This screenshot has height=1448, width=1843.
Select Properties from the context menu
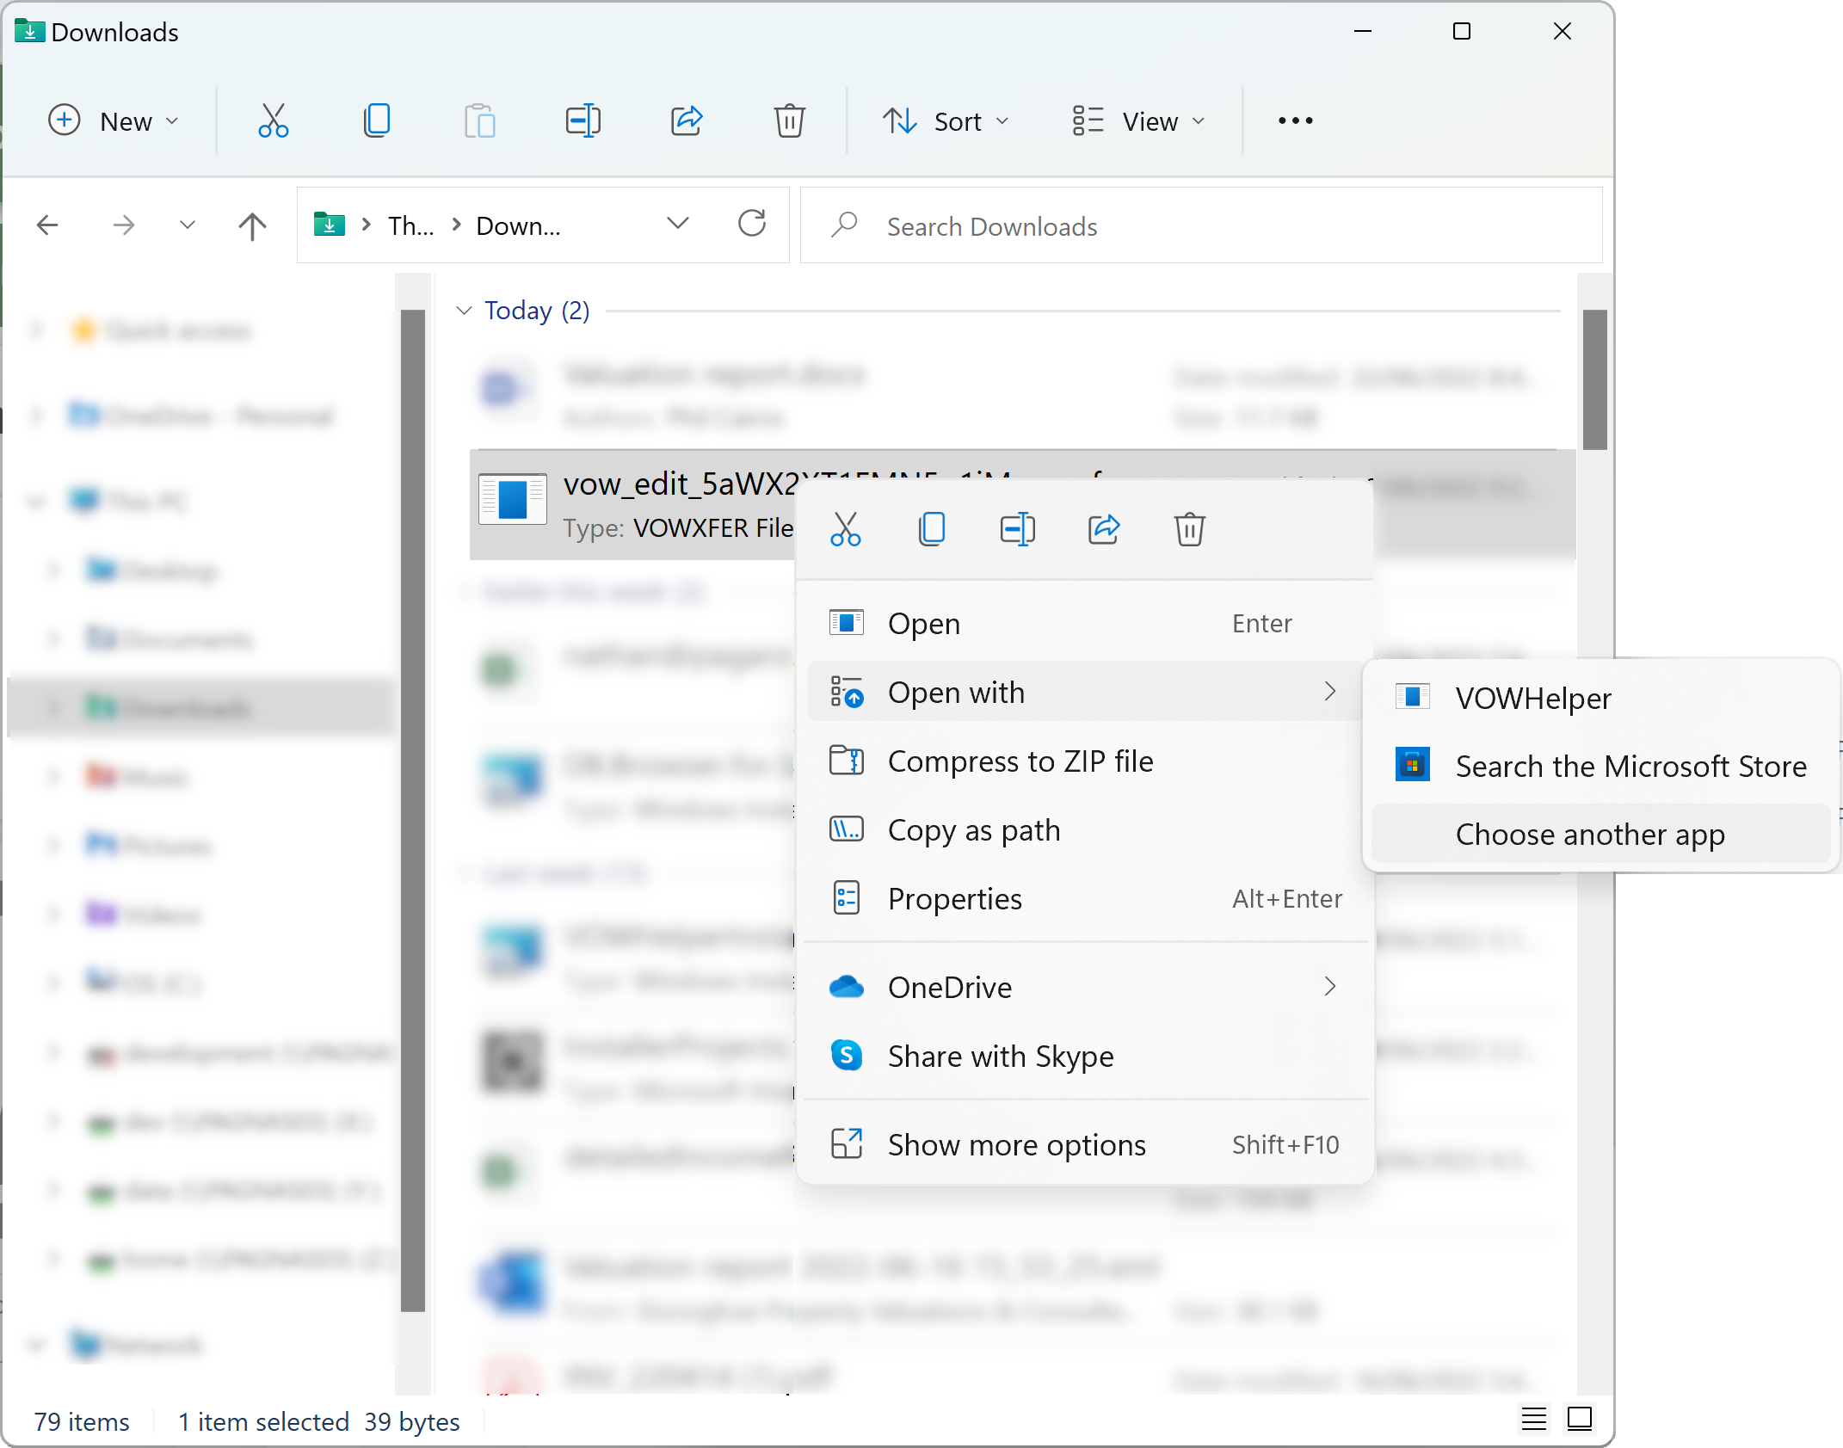954,899
